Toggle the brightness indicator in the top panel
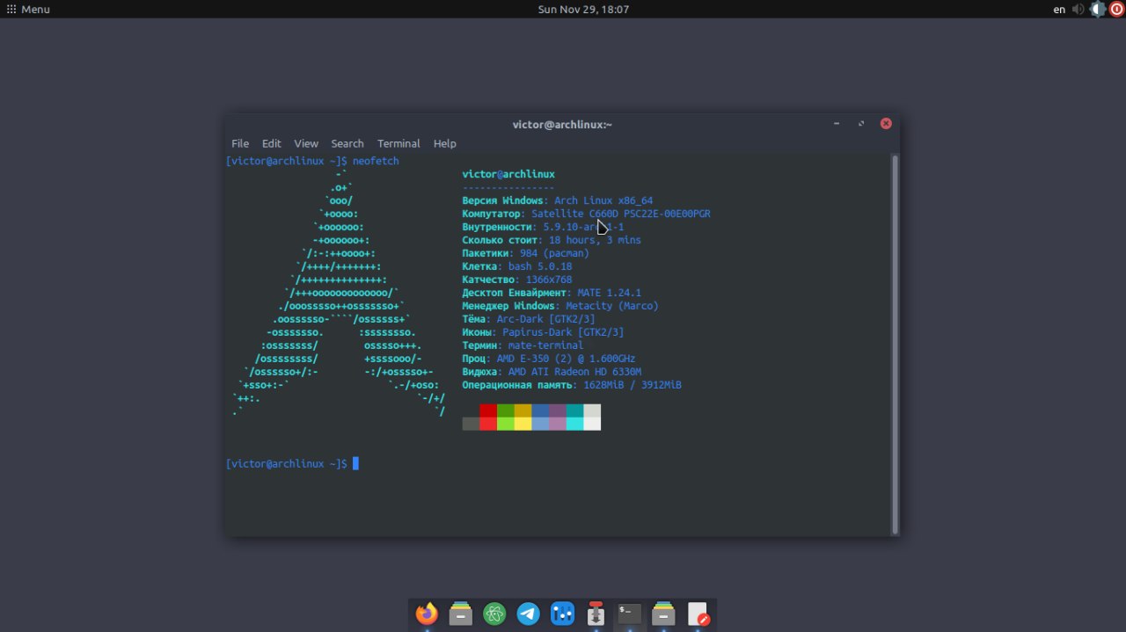1126x632 pixels. tap(1098, 10)
